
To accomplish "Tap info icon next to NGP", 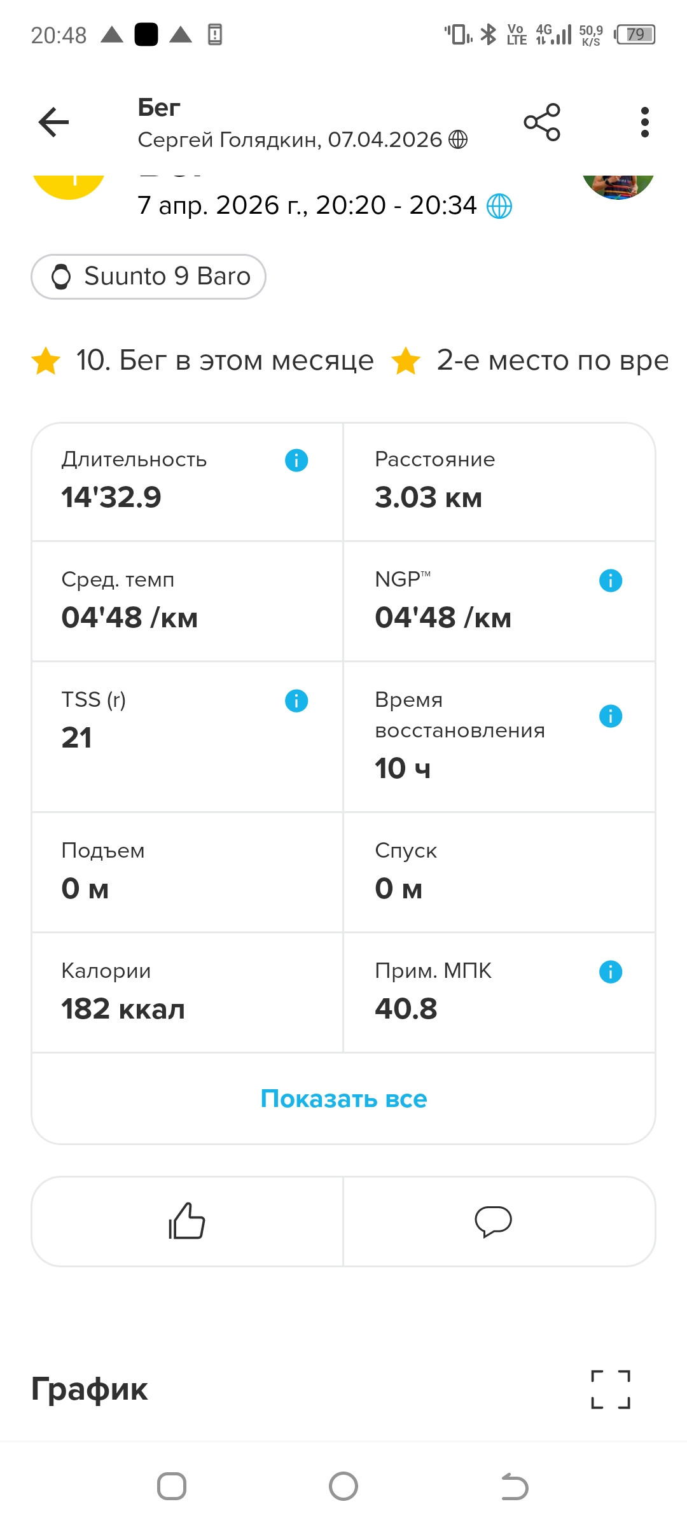I will tap(611, 580).
